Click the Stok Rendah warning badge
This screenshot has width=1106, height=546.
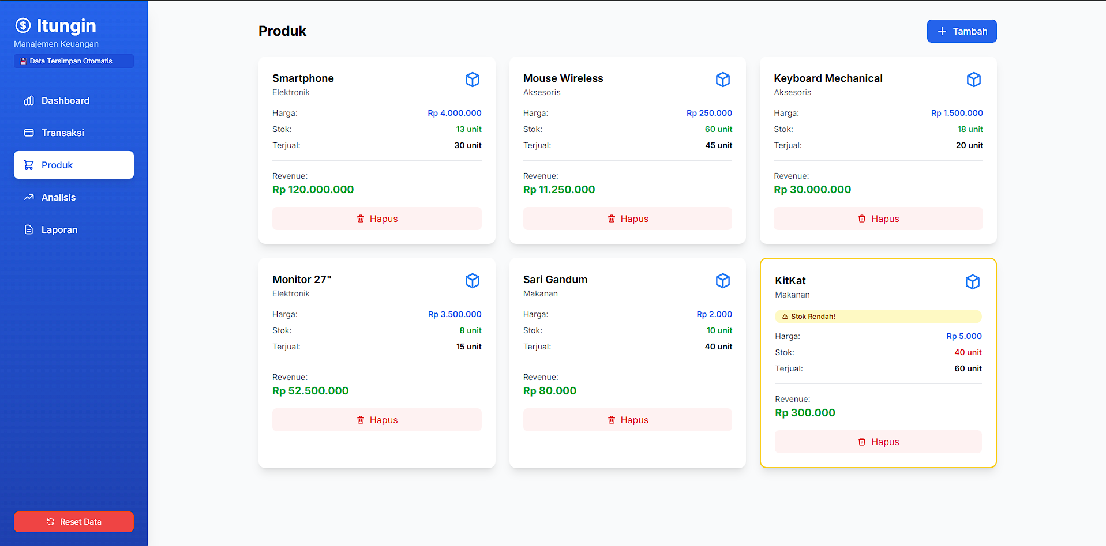point(878,317)
